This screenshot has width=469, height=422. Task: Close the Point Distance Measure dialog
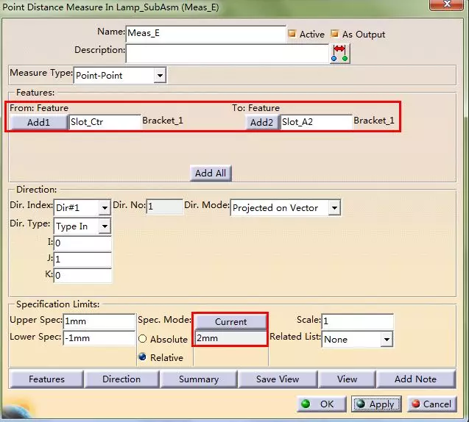444,8
